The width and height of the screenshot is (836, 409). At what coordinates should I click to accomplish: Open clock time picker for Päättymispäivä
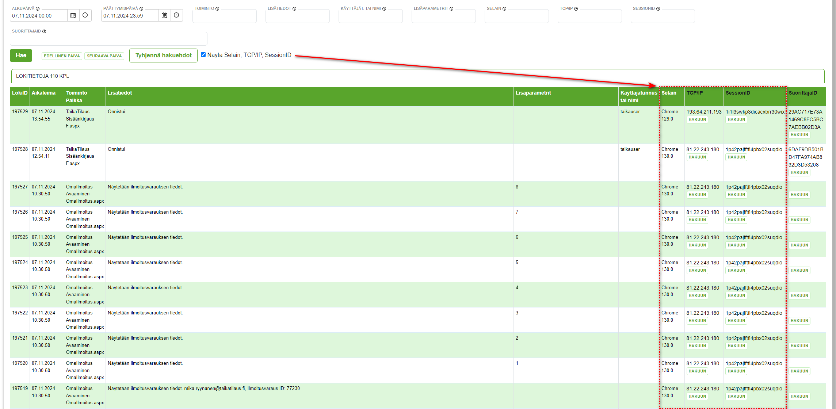tap(176, 15)
